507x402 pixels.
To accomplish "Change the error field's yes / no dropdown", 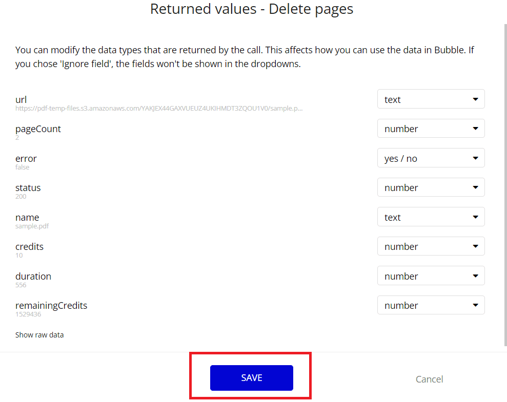I will [x=431, y=158].
